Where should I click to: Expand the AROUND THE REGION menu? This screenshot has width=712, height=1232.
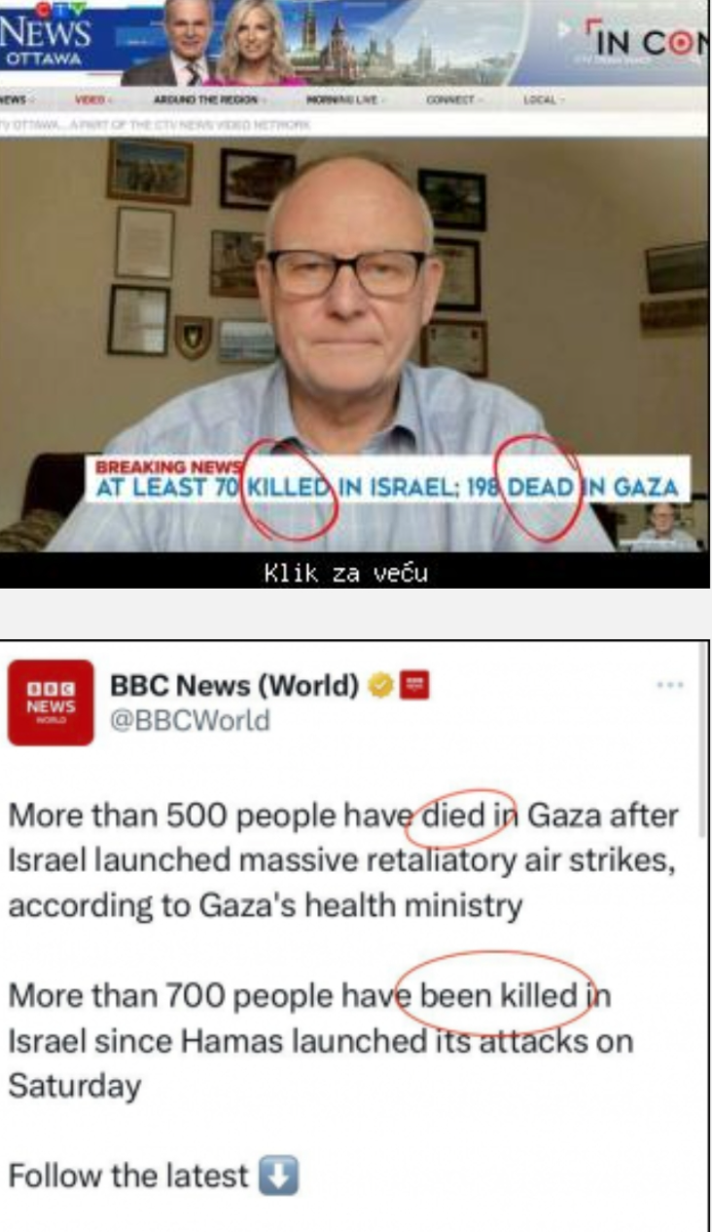(x=209, y=100)
